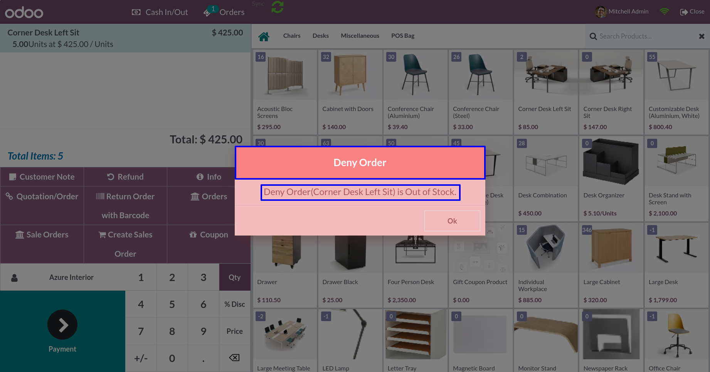710x372 pixels.
Task: Click Ok in the Deny Order dialog
Action: tap(452, 221)
